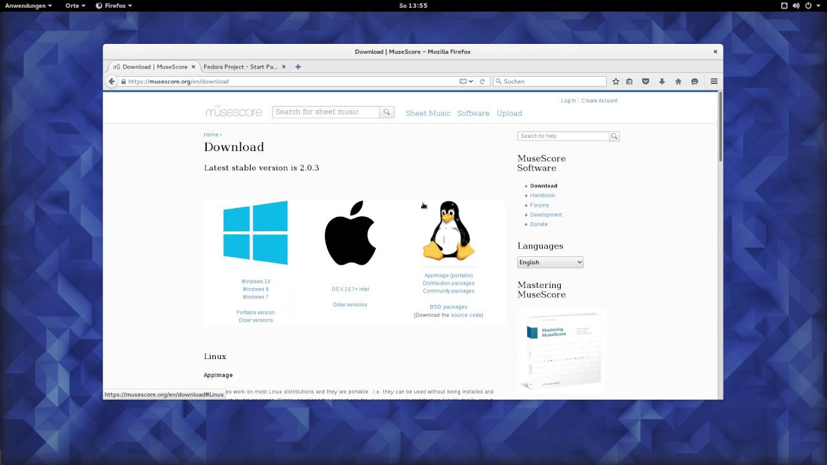Click the Search for help field

[x=563, y=136]
